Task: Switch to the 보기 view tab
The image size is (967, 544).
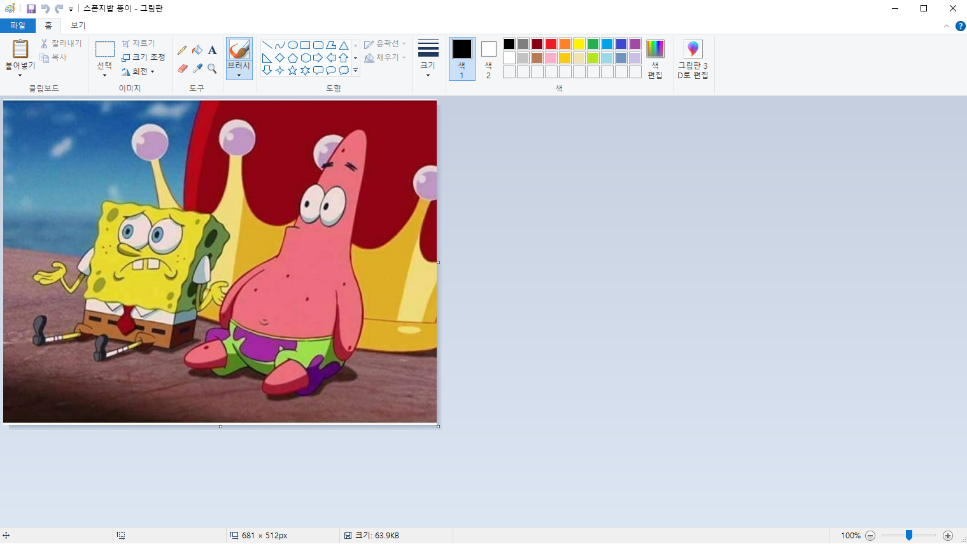Action: coord(78,25)
